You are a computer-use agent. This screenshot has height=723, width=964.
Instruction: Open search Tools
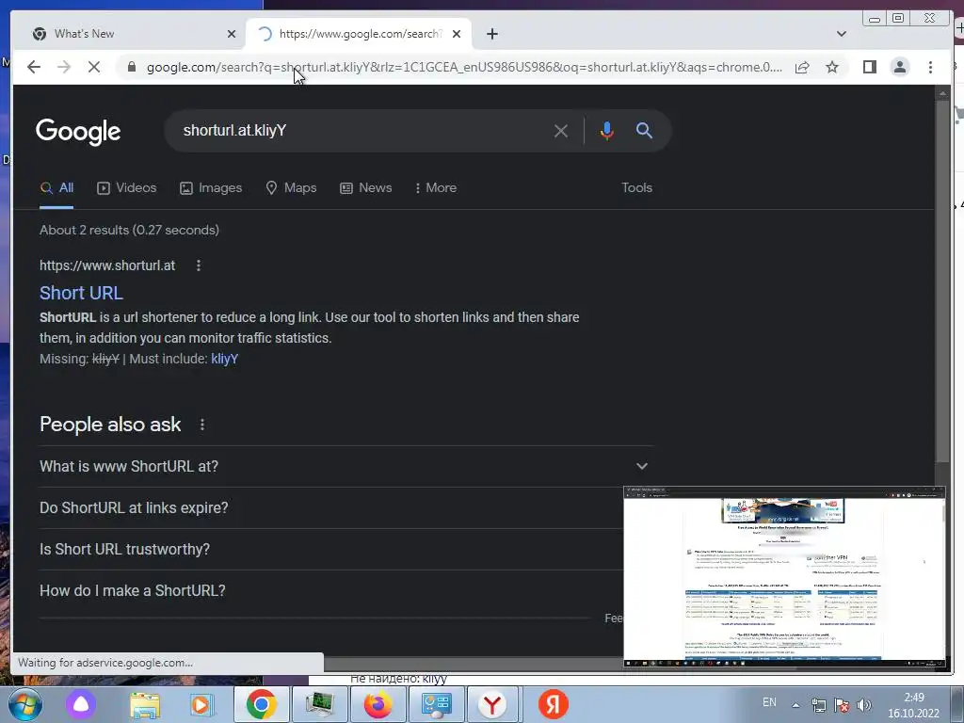(x=636, y=187)
